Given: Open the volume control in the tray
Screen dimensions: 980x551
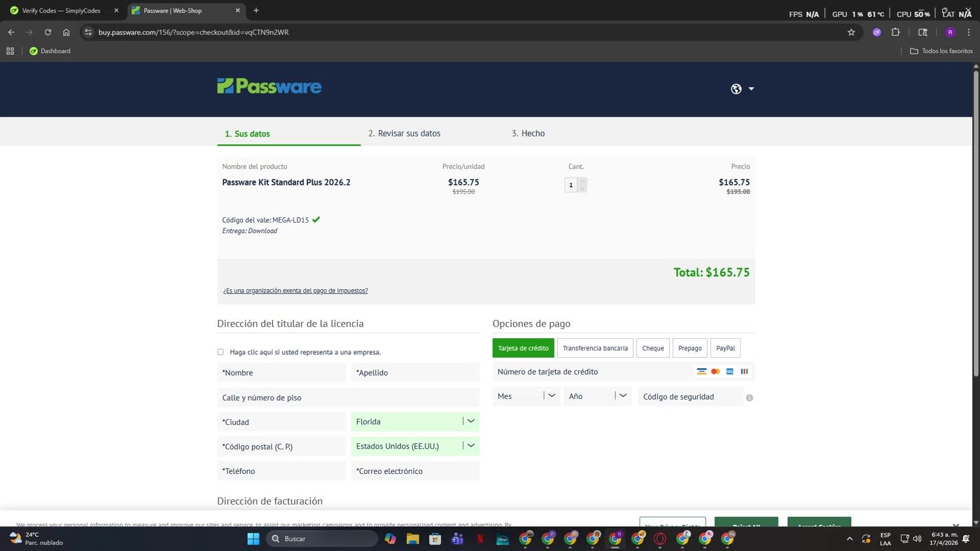Looking at the screenshot, I should (917, 539).
